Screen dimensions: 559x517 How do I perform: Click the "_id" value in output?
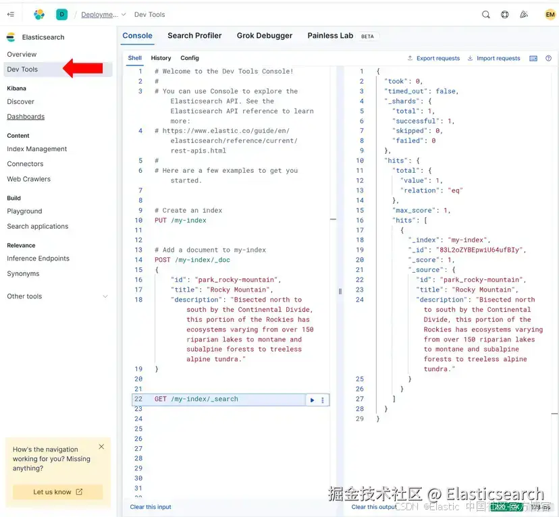tap(481, 250)
